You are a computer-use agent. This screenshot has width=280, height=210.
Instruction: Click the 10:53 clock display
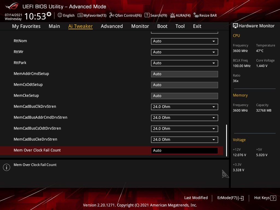tap(35, 16)
